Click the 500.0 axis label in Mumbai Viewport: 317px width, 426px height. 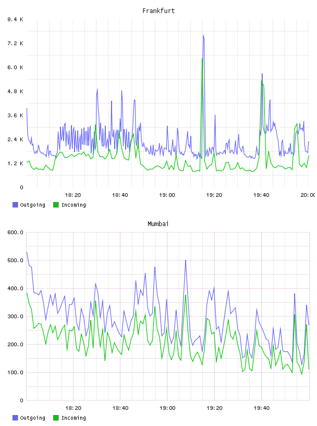coord(15,261)
